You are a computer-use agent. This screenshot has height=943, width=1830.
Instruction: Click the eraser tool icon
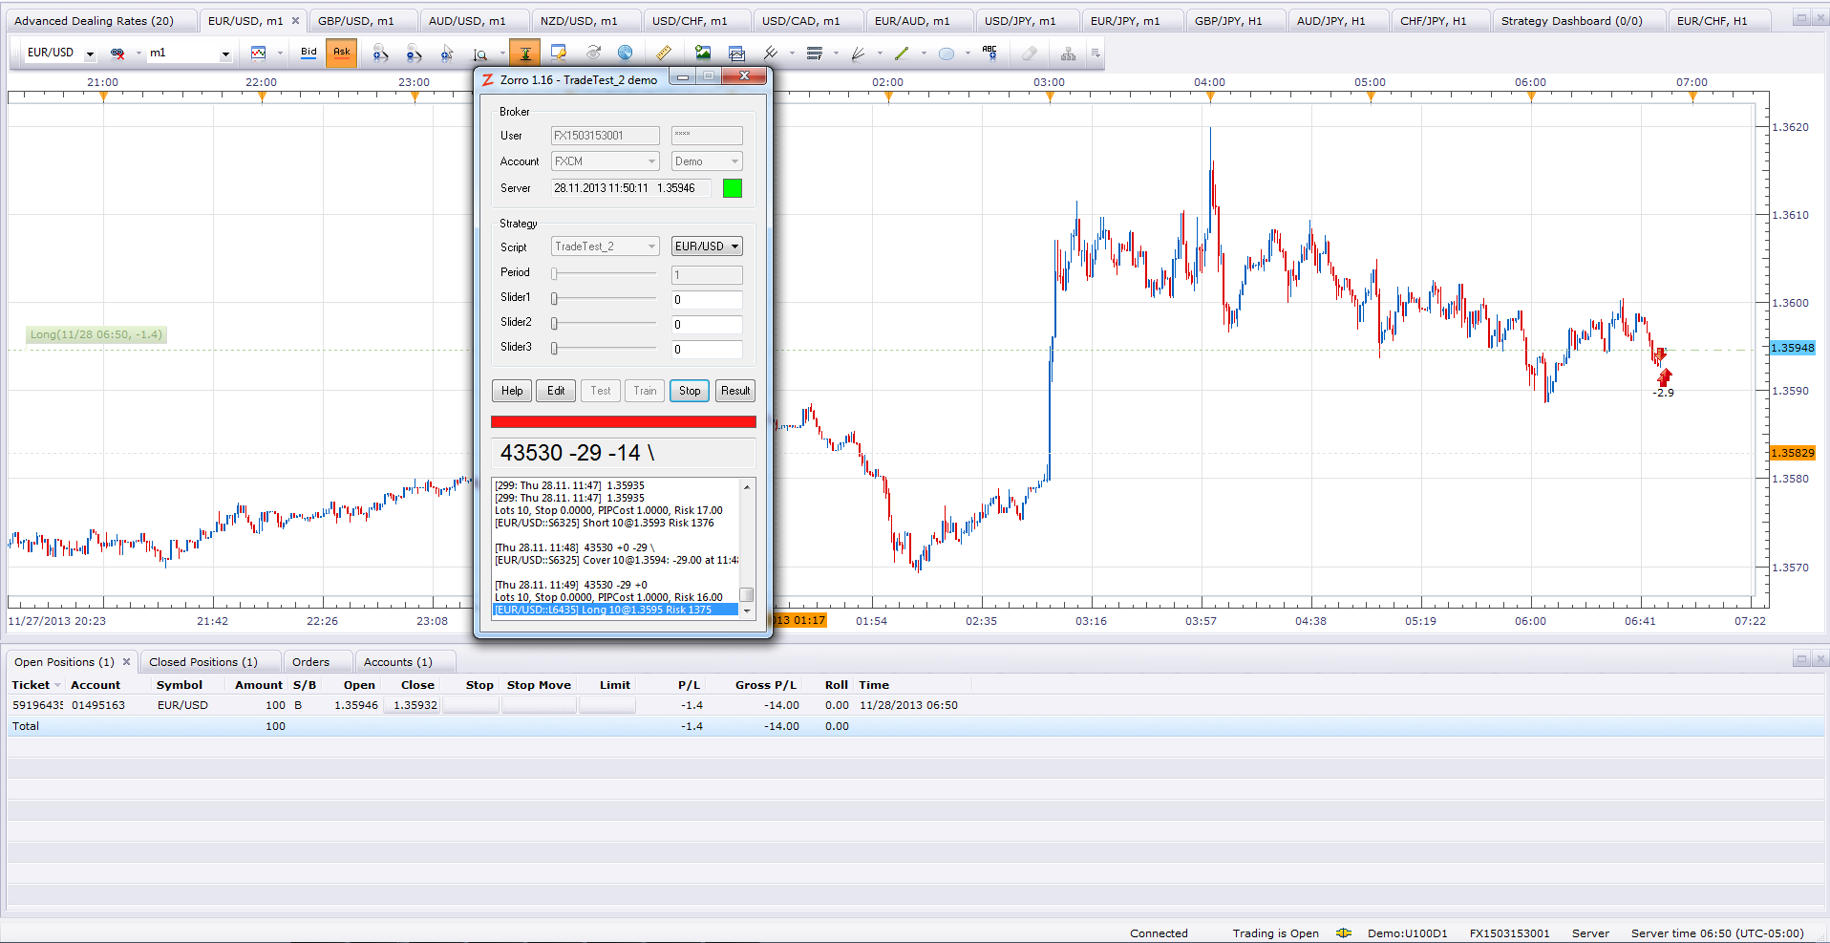[x=1029, y=54]
